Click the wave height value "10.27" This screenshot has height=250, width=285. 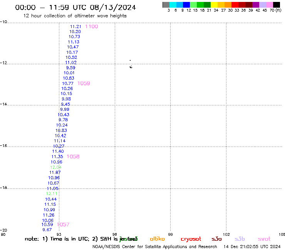pos(59,146)
